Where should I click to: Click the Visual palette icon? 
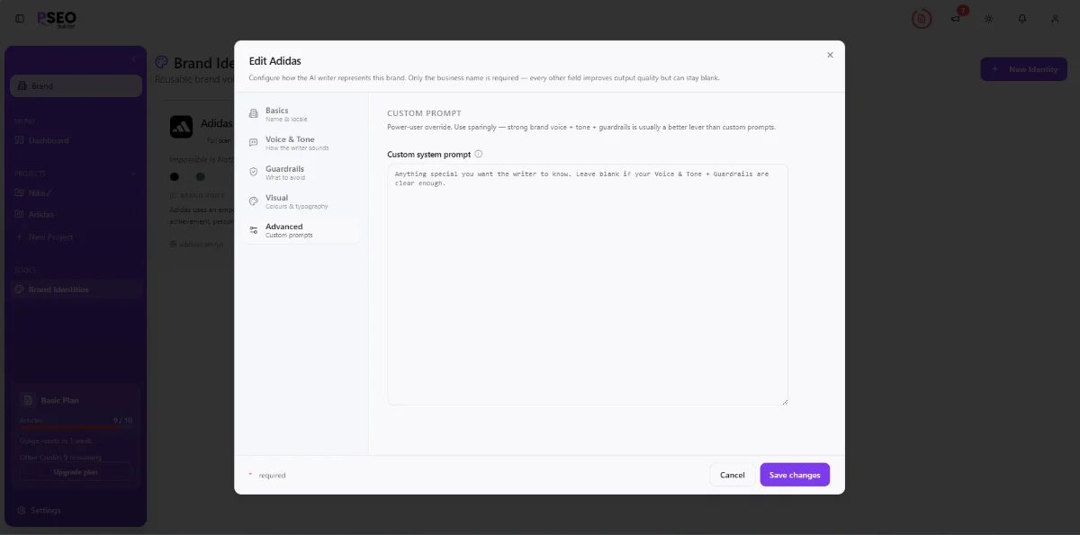(x=254, y=201)
